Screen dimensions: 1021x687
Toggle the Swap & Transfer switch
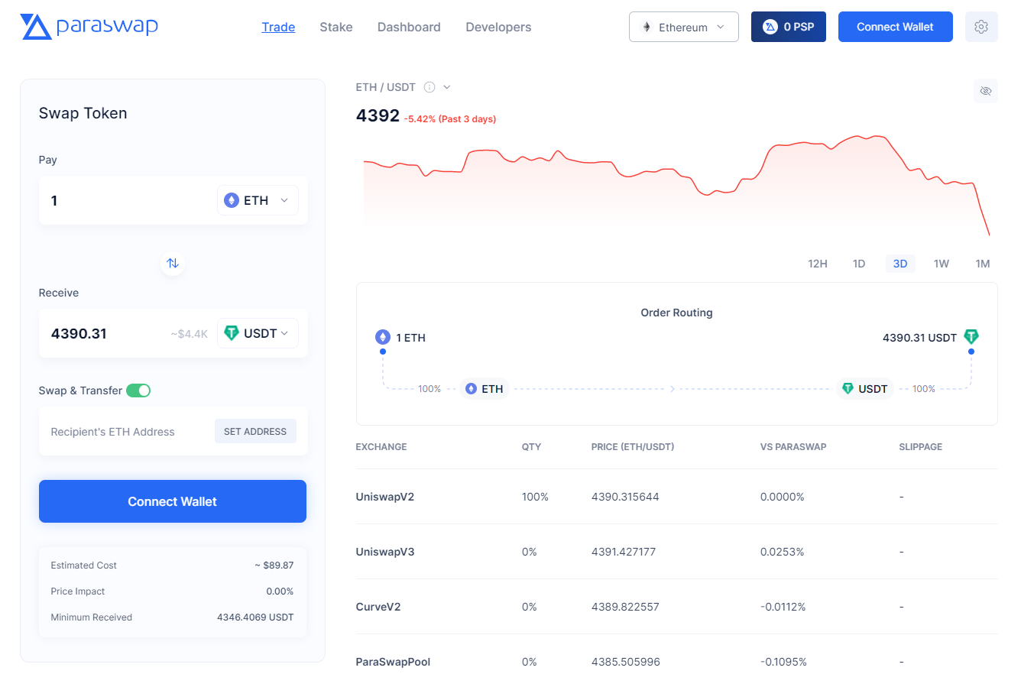coord(138,390)
